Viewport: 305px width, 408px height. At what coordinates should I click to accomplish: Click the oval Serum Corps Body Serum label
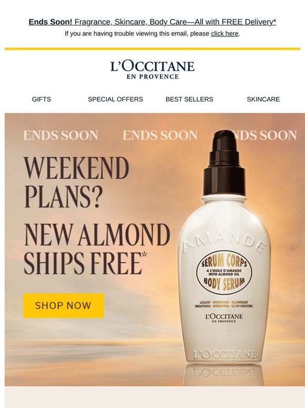(x=224, y=273)
